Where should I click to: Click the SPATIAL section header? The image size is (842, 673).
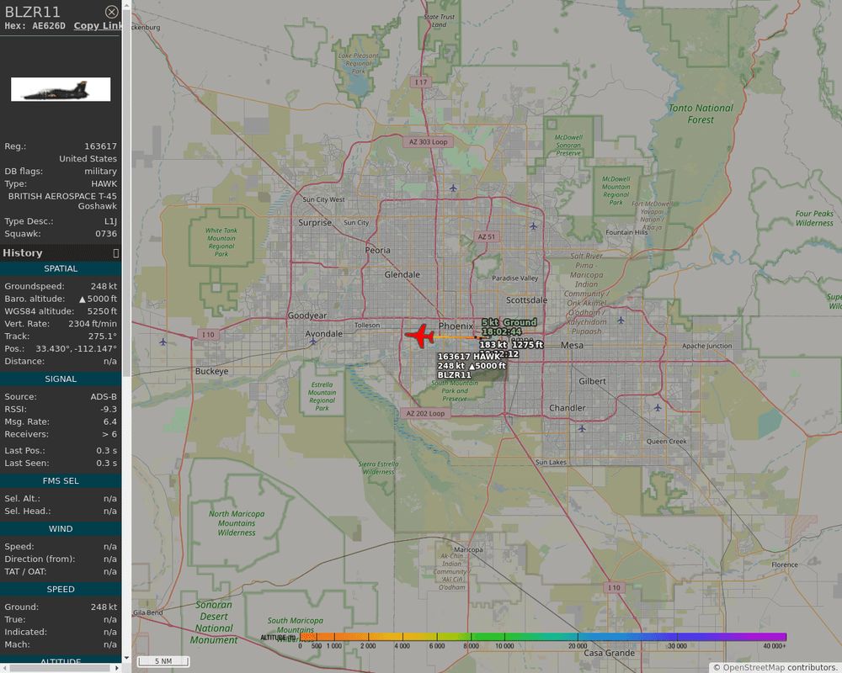click(61, 268)
